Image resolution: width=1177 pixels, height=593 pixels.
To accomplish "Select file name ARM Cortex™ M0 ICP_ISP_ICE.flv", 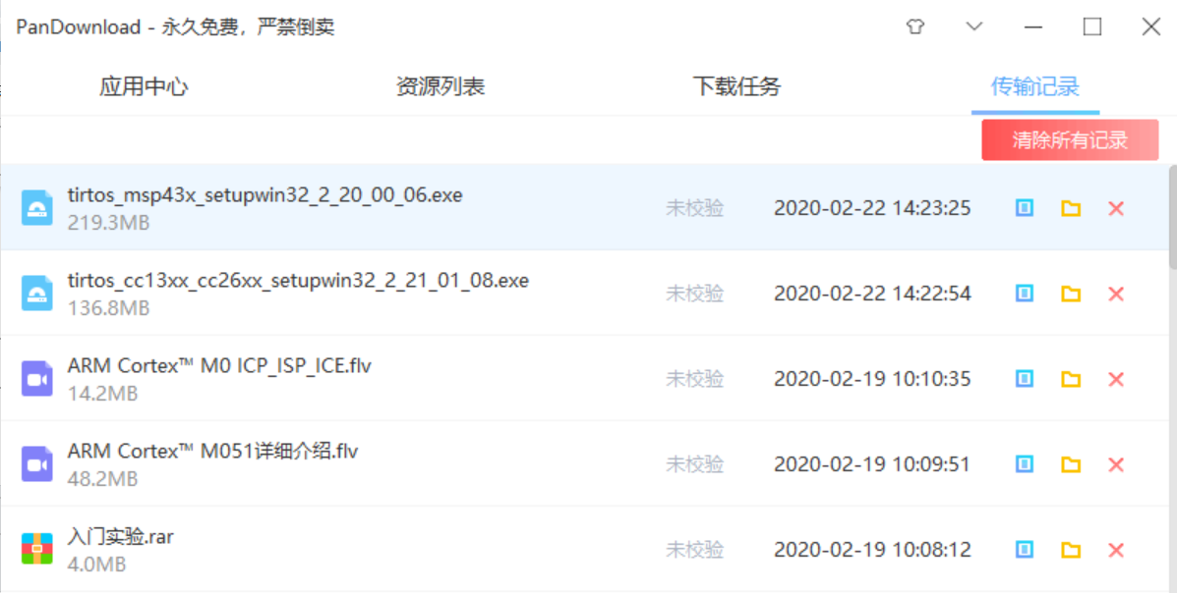I will point(219,366).
